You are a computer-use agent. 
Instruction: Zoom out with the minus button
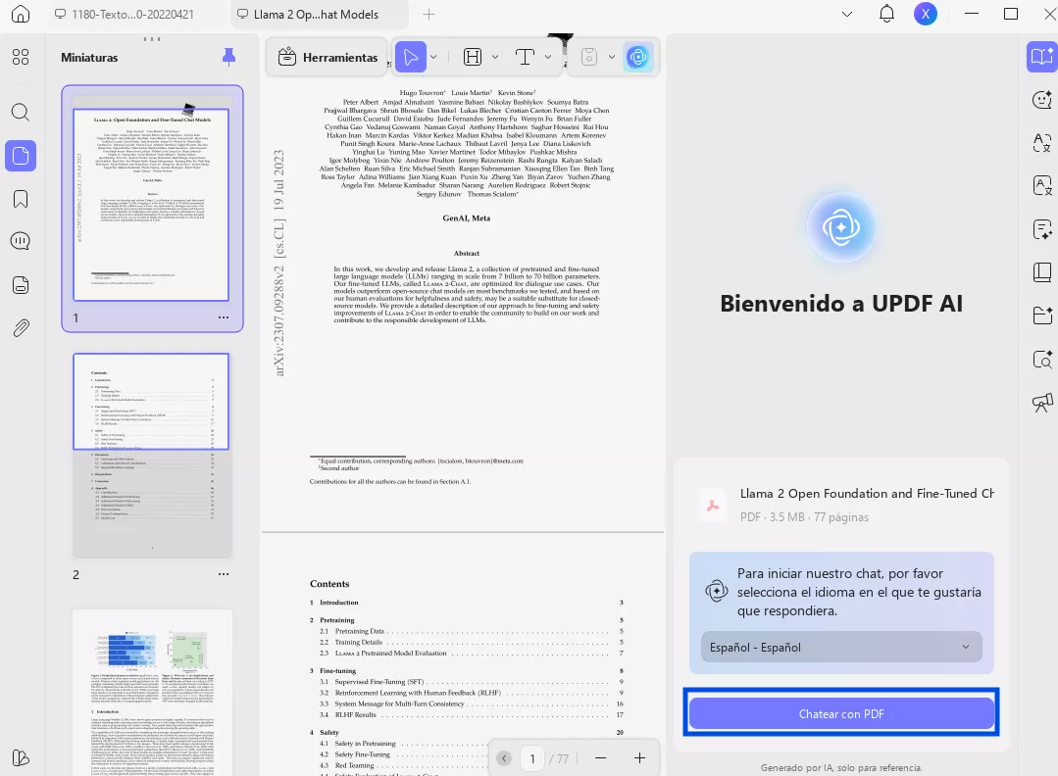pos(600,758)
